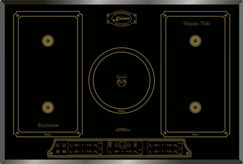Tap the Lo timer display
This screenshot has height=164, width=243.
coord(123,145)
